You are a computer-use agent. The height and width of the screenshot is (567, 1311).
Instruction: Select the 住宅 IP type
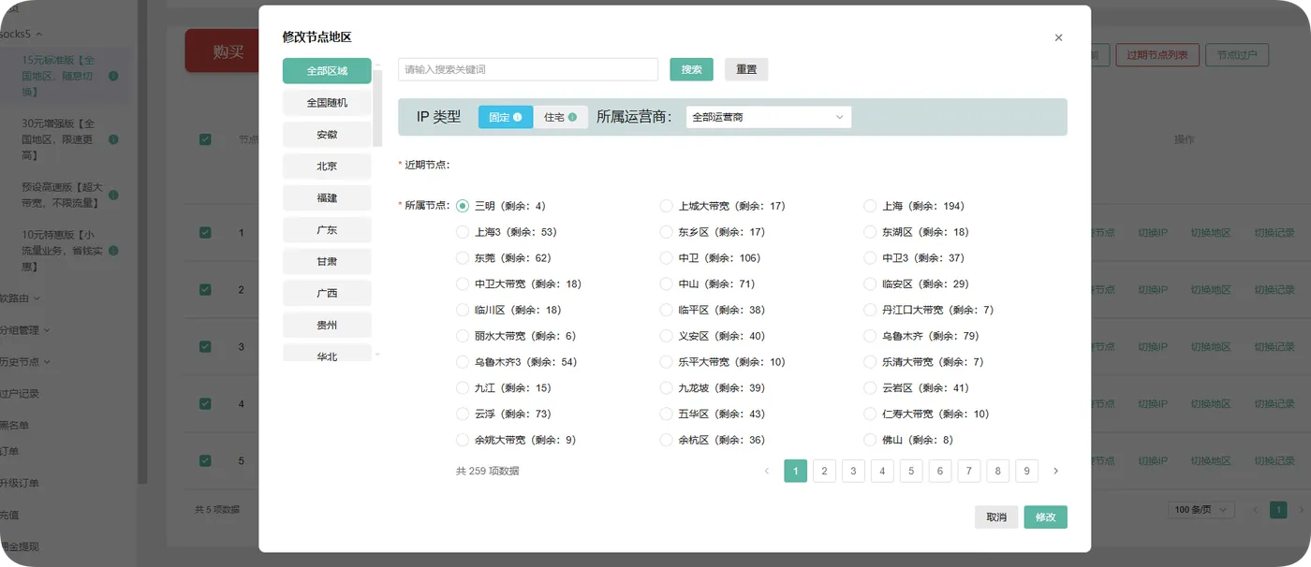click(x=560, y=117)
